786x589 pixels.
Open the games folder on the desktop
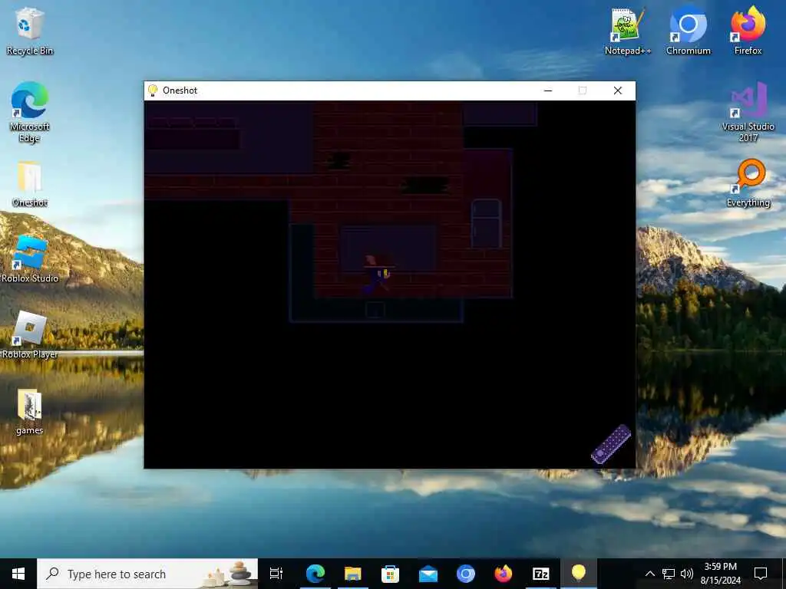(x=30, y=412)
